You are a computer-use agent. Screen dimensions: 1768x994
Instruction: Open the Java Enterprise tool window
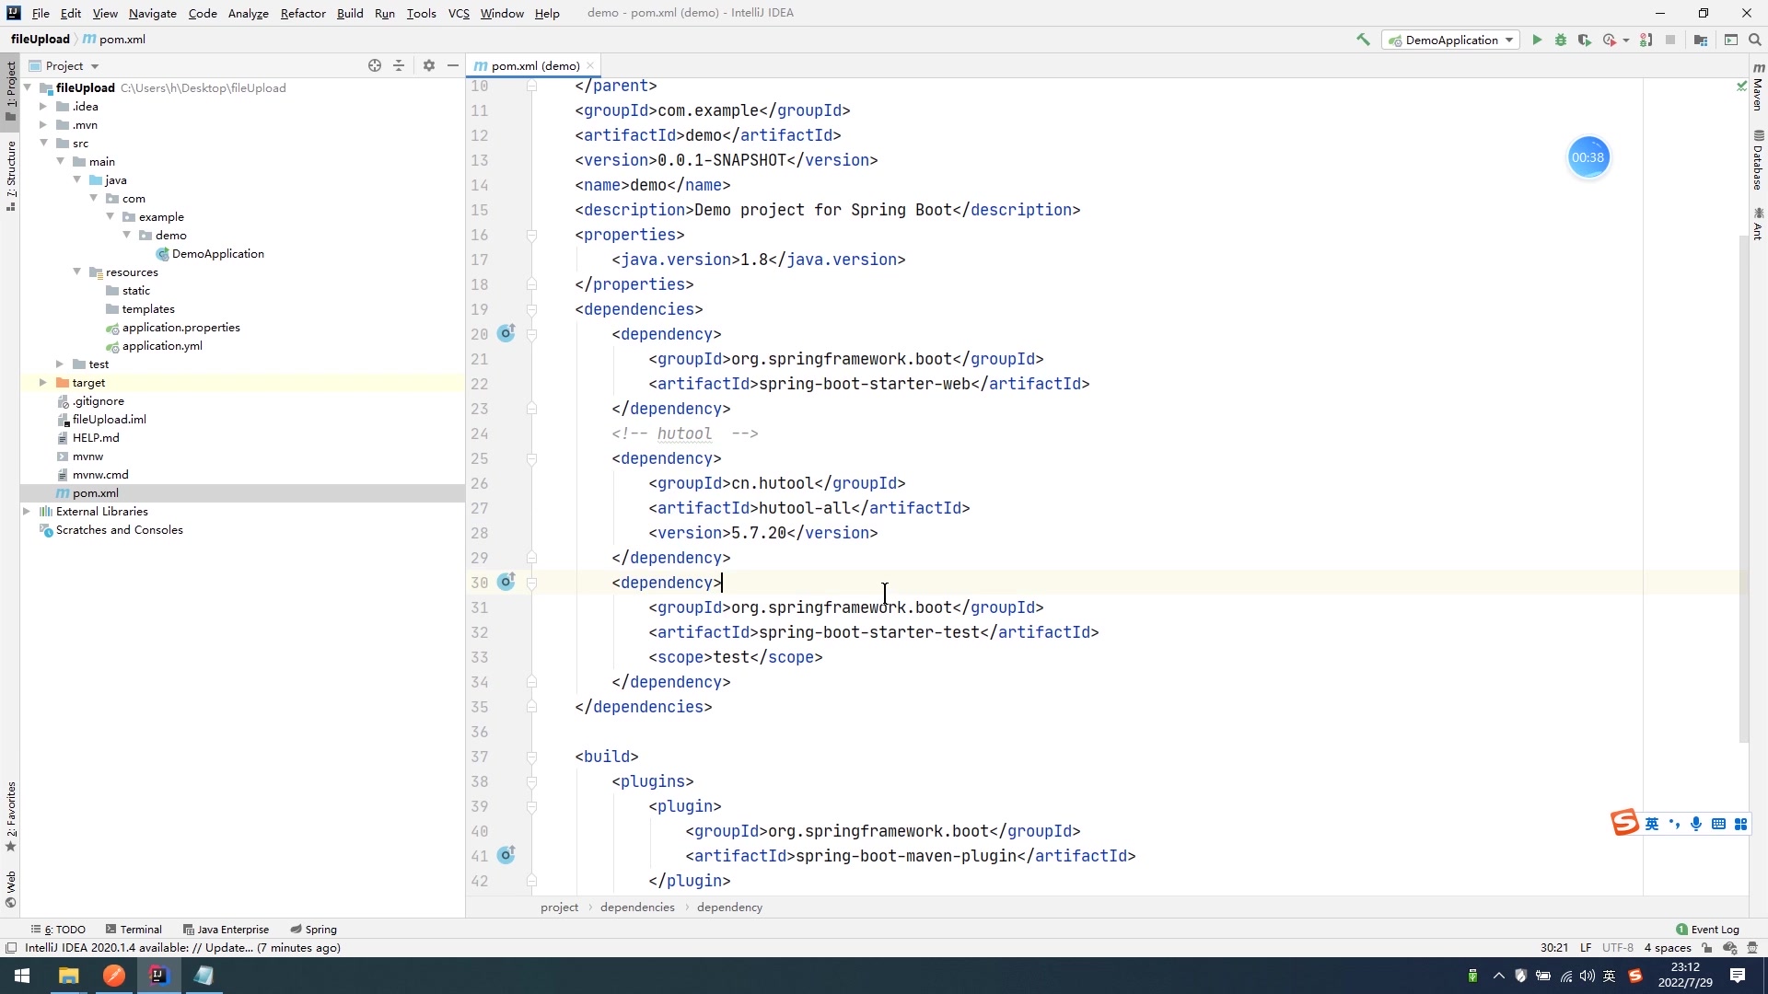(x=226, y=929)
